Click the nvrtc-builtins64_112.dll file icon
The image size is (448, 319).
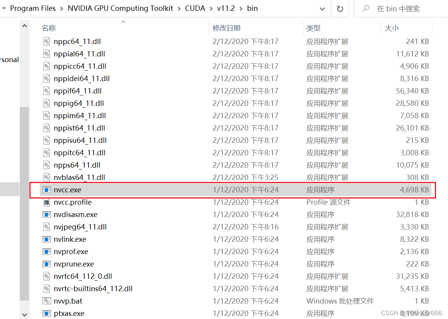click(x=46, y=289)
